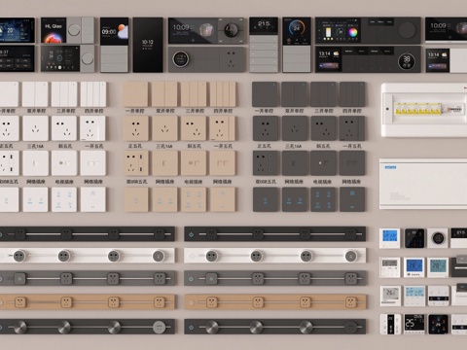Select the white 斜五孔 socket plate
467x350 pixels.
[x=64, y=128]
